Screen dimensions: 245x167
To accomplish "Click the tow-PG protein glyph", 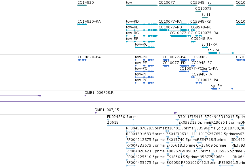I will tap(145, 71).
